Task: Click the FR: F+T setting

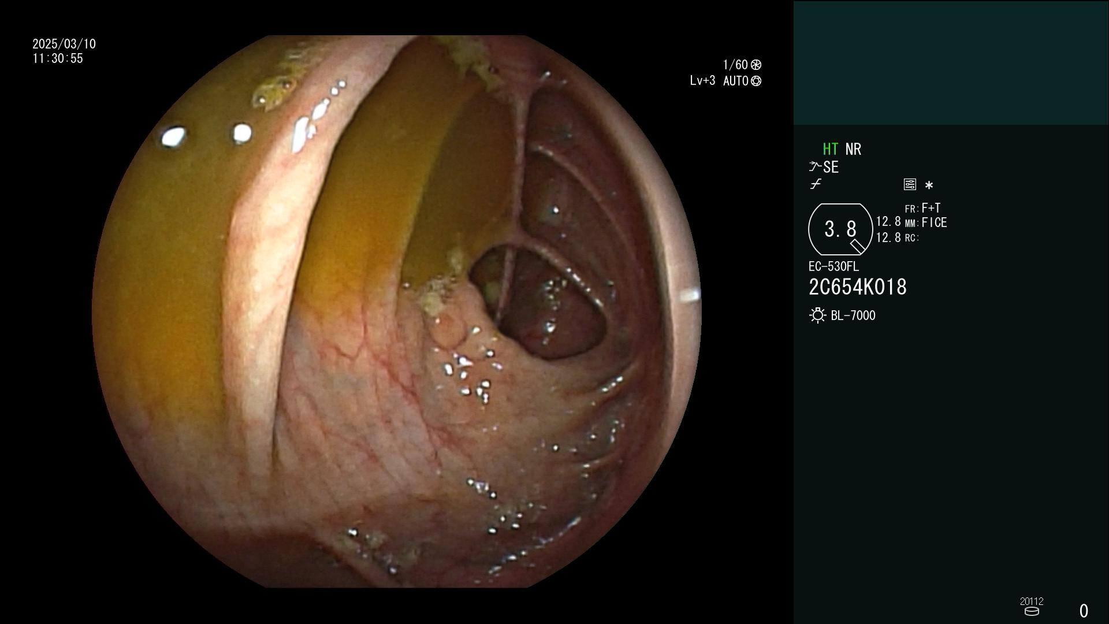Action: click(922, 208)
